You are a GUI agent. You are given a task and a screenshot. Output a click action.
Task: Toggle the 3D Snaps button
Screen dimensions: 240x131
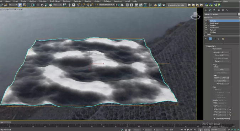(x=79, y=5)
